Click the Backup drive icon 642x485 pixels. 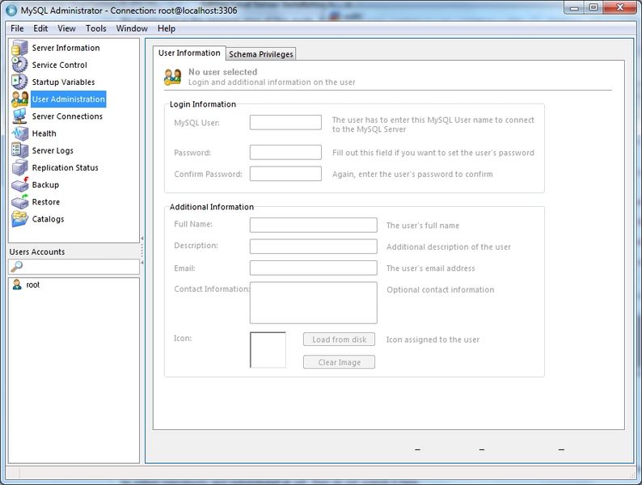click(x=19, y=184)
